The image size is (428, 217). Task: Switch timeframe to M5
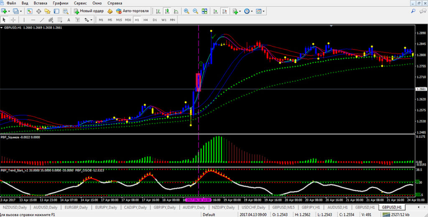tap(110, 20)
